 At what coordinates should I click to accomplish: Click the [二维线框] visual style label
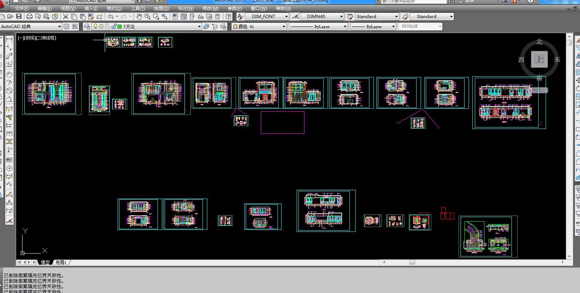click(x=46, y=38)
